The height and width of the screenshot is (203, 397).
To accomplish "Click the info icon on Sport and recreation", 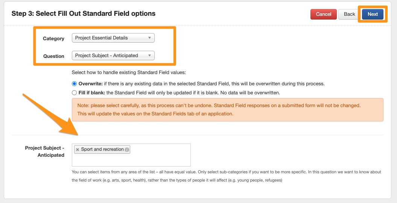I will (127, 150).
